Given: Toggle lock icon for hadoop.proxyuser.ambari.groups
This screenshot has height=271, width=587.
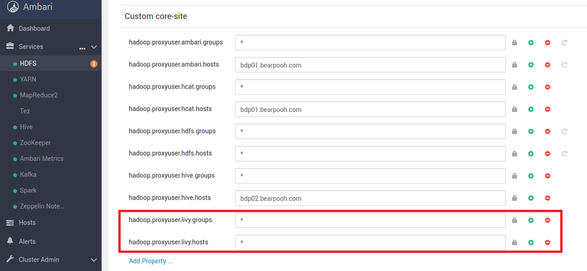Looking at the screenshot, I should (x=515, y=43).
